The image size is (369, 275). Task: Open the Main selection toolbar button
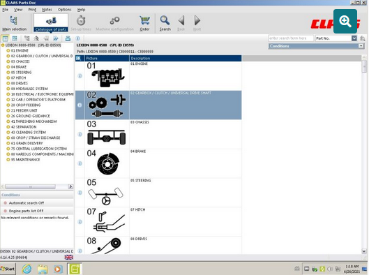14,23
